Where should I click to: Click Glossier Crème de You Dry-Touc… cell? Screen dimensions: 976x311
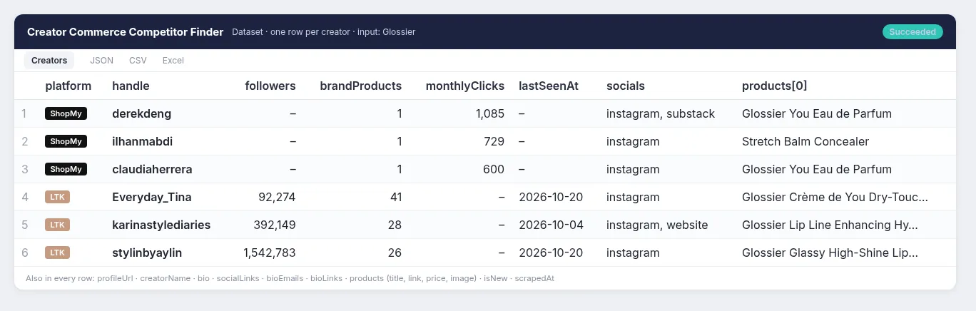pyautogui.click(x=835, y=197)
